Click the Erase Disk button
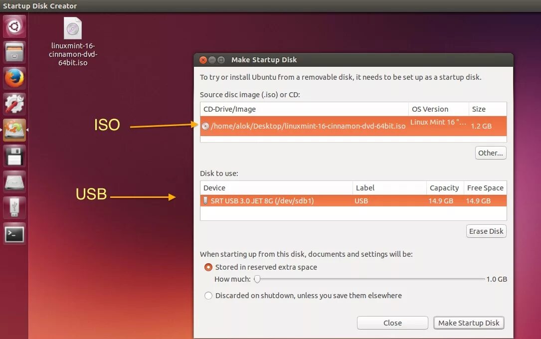The image size is (541, 339). click(x=486, y=231)
